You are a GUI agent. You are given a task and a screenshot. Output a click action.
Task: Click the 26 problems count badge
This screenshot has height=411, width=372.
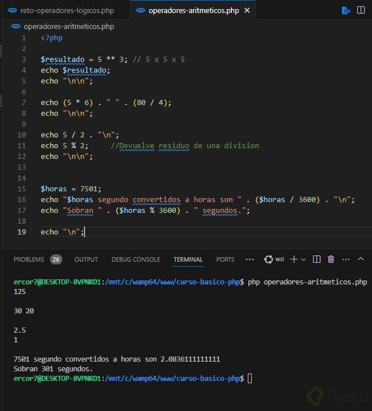(56, 259)
